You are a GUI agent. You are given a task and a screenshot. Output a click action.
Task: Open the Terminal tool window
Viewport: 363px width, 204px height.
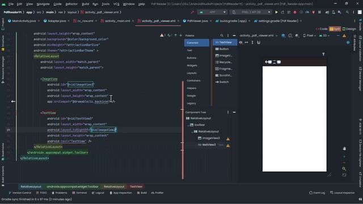(x=79, y=193)
